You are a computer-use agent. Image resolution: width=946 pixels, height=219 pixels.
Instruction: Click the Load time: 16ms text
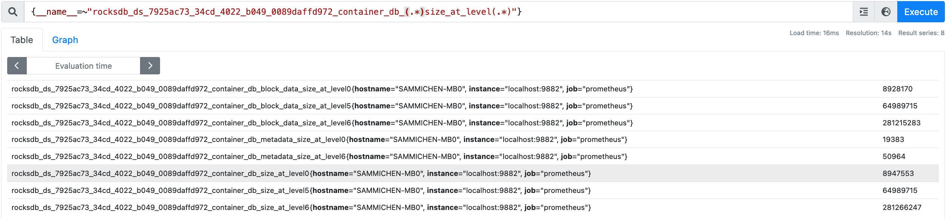pos(814,33)
